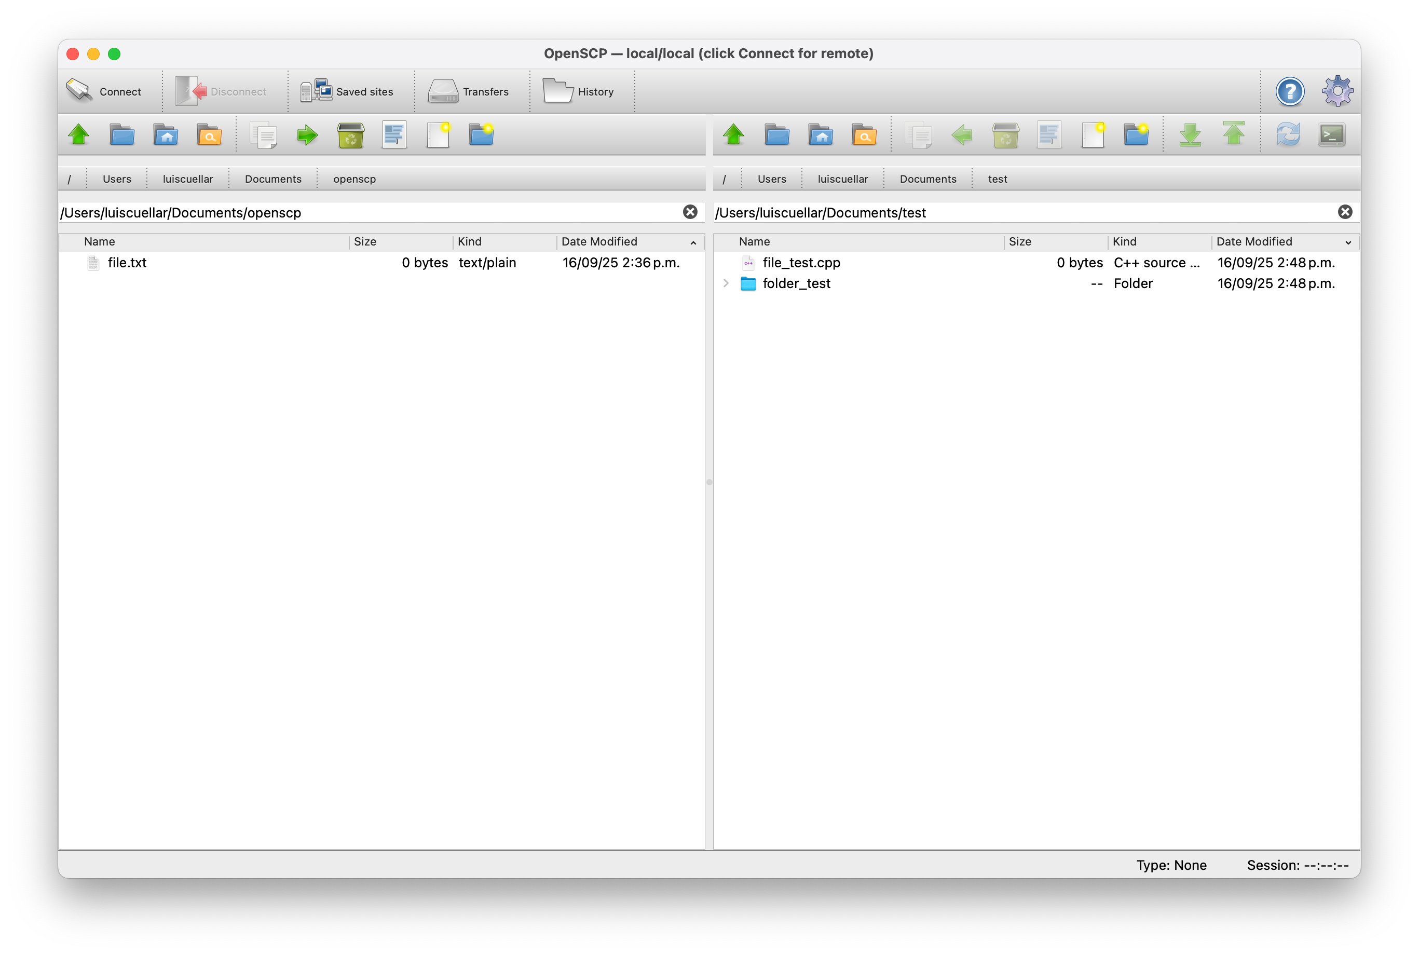The height and width of the screenshot is (955, 1419).
Task: Clear the right path field
Action: click(1345, 212)
